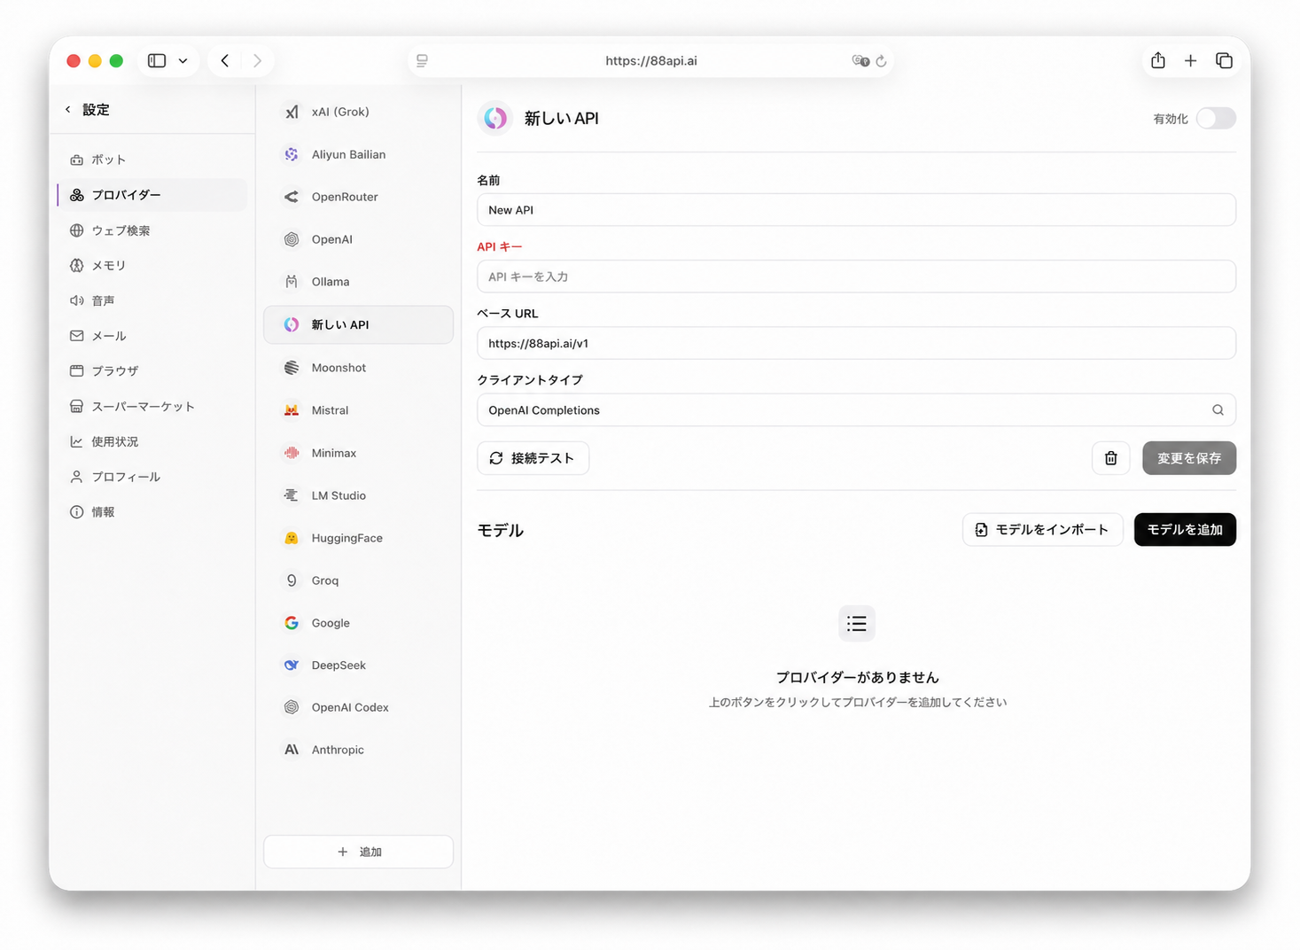Viewport: 1300px width, 950px height.
Task: Expand the sidebar options dropdown chevron
Action: (x=183, y=61)
